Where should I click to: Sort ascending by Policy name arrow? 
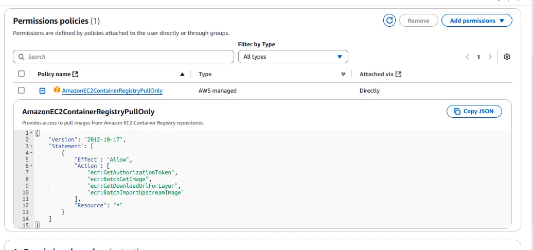pos(182,75)
